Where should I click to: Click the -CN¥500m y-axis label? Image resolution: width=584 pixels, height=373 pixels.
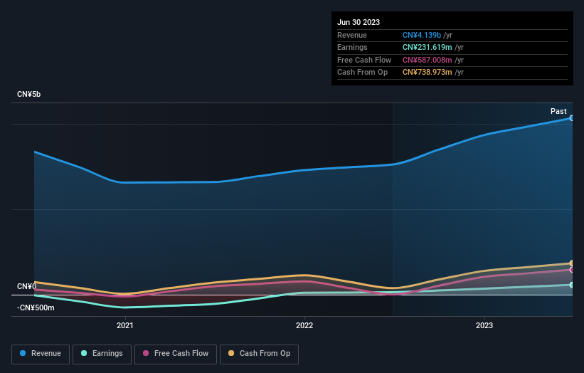(36, 308)
